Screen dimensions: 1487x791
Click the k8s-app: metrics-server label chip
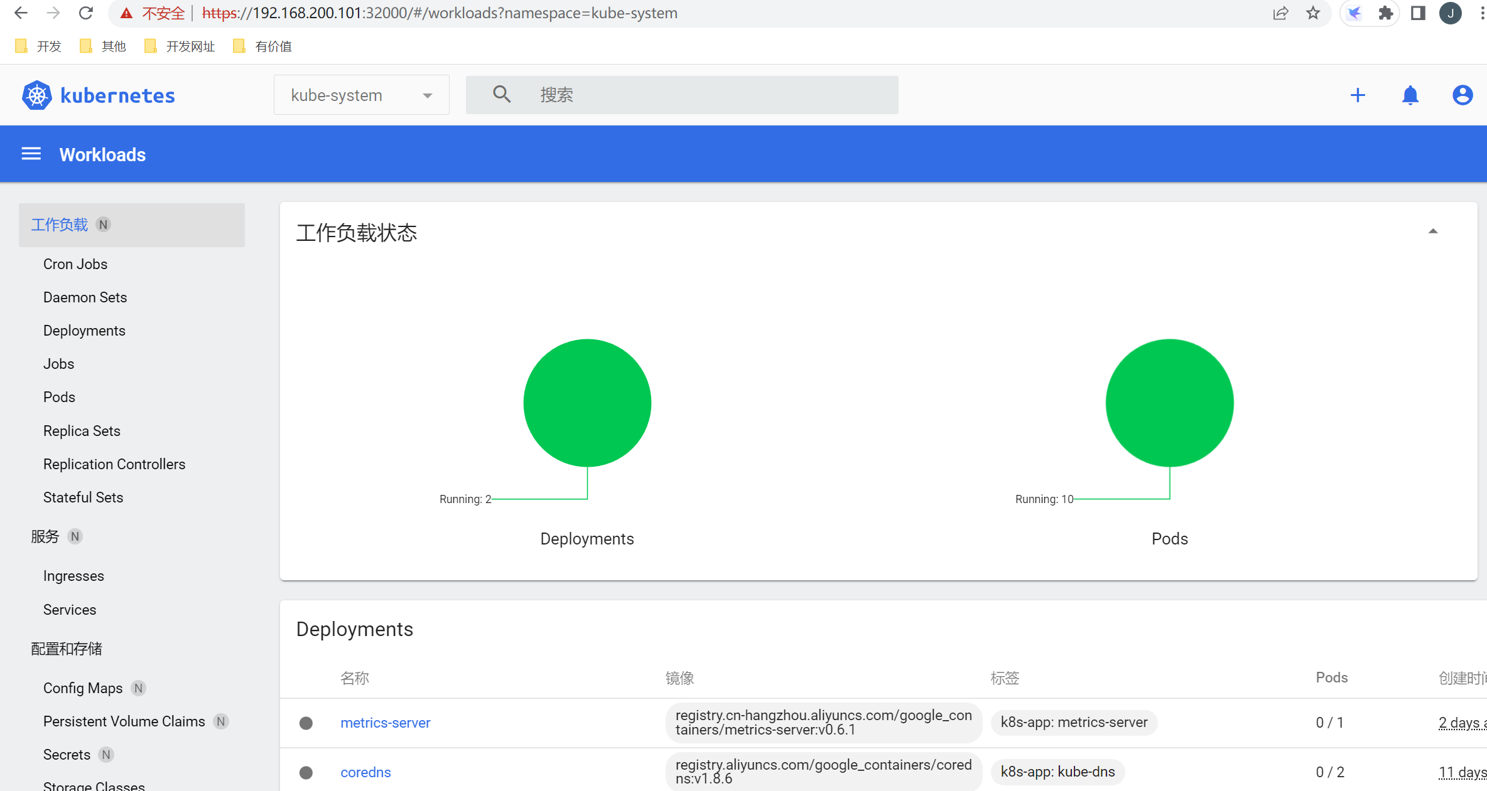1074,723
